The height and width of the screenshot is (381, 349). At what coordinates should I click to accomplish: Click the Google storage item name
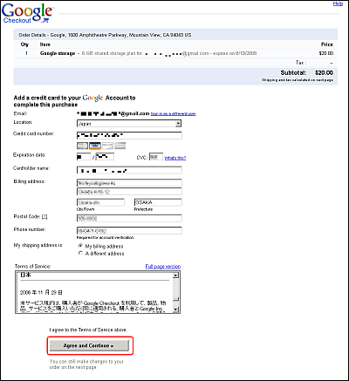tap(58, 53)
